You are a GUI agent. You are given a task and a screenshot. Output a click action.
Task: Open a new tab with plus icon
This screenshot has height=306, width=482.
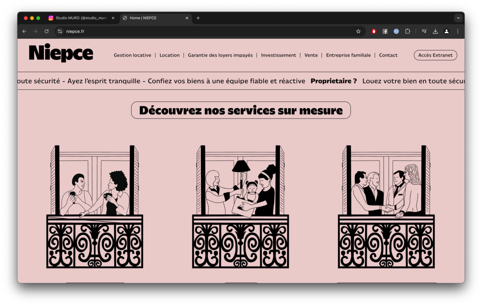tap(198, 18)
